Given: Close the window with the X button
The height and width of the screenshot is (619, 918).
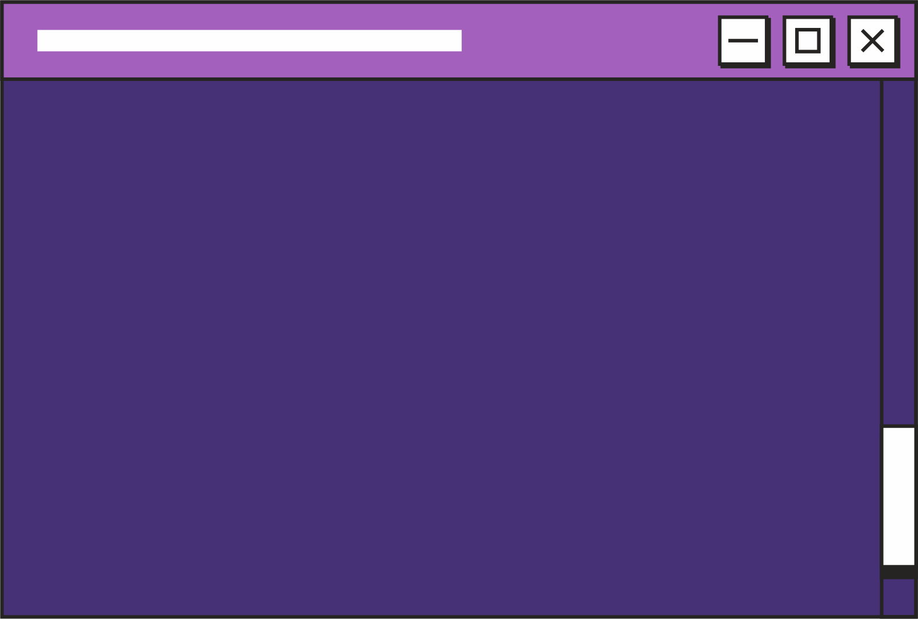Looking at the screenshot, I should coord(872,41).
